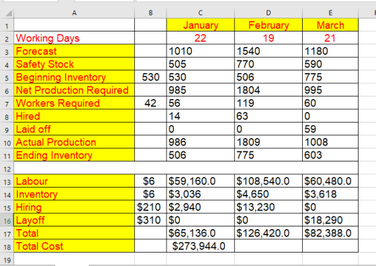The height and width of the screenshot is (266, 376).
Task: Select column D header
Action: click(x=269, y=13)
